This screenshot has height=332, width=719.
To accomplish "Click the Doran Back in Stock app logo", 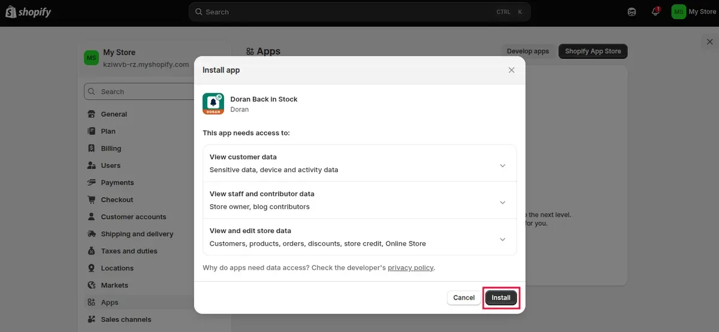I will point(213,104).
